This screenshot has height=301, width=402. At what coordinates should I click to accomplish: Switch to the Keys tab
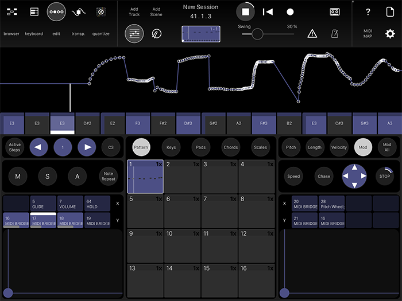[171, 147]
